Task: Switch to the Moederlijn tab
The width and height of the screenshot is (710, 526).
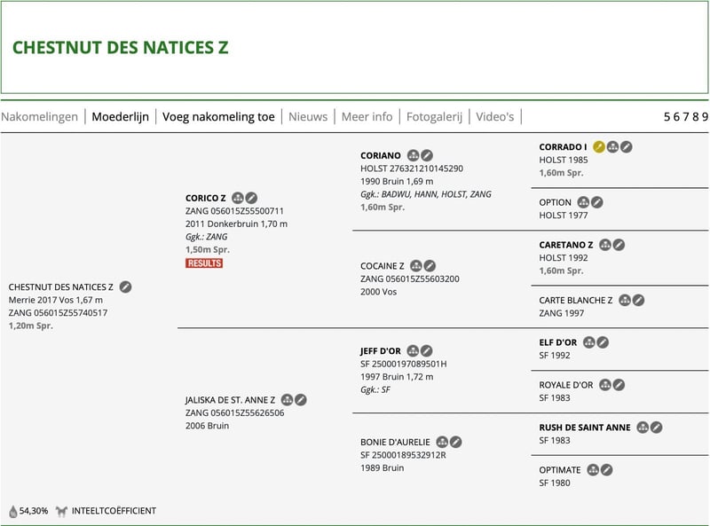Action: click(x=121, y=117)
